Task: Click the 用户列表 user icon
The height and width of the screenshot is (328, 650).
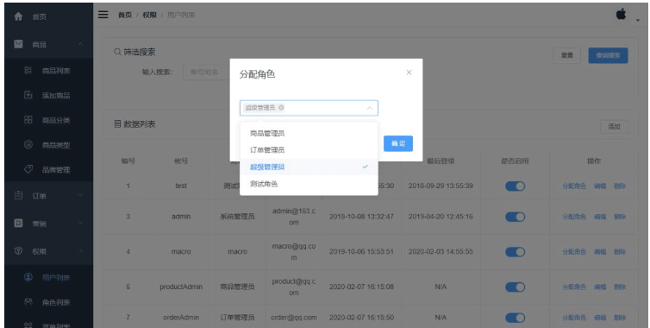Action: [x=28, y=277]
